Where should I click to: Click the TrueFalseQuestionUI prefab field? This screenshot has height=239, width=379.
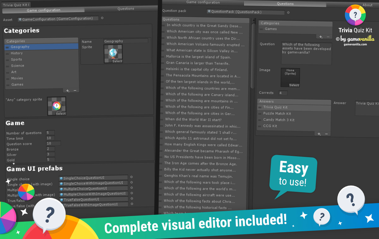click(93, 199)
